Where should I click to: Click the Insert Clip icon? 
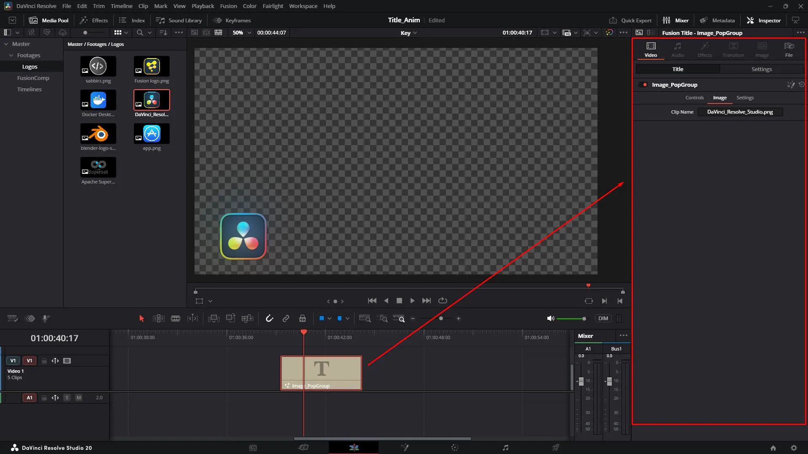(x=213, y=319)
